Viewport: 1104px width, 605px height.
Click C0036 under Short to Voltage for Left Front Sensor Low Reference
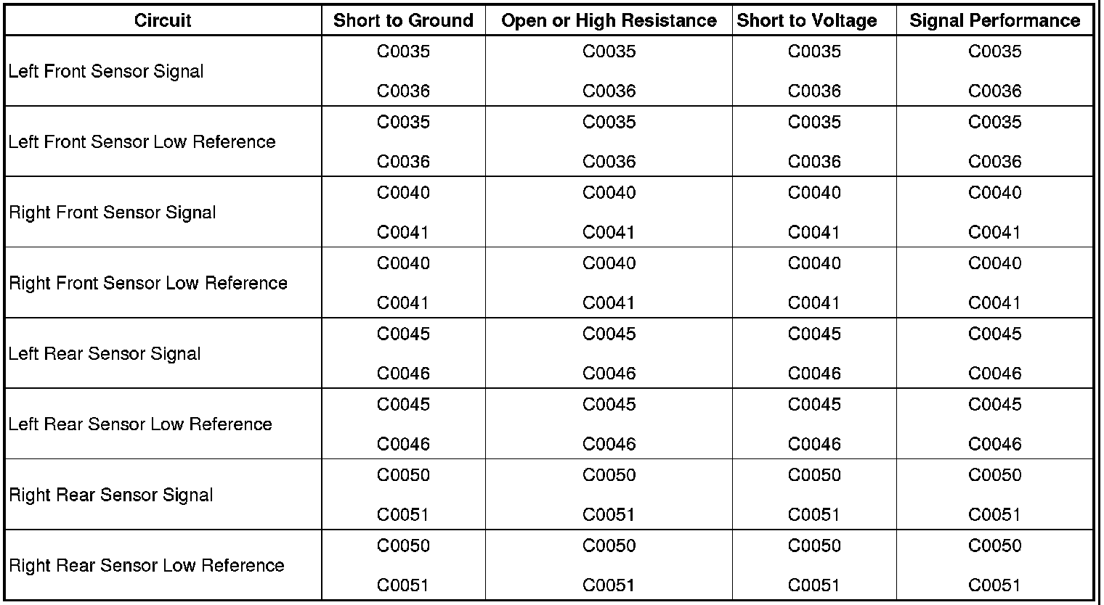[814, 162]
